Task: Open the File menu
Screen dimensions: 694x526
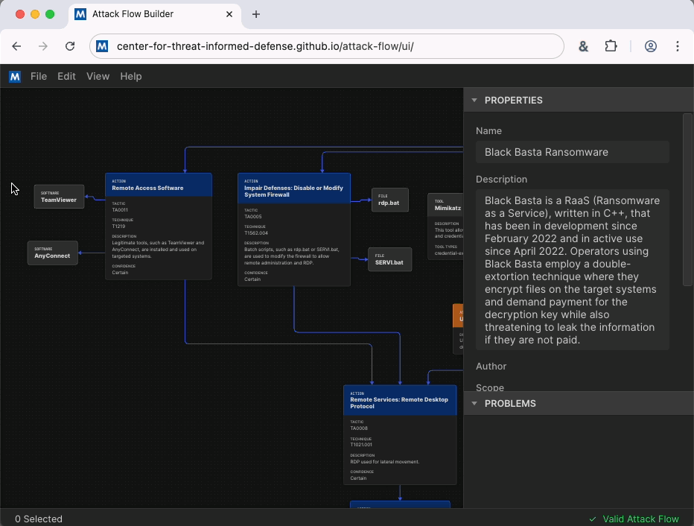Action: click(39, 76)
